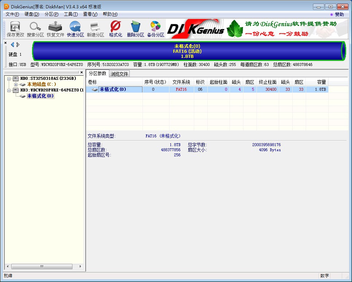Expand the 本地磁盘 (C:) tree node

click(16, 85)
